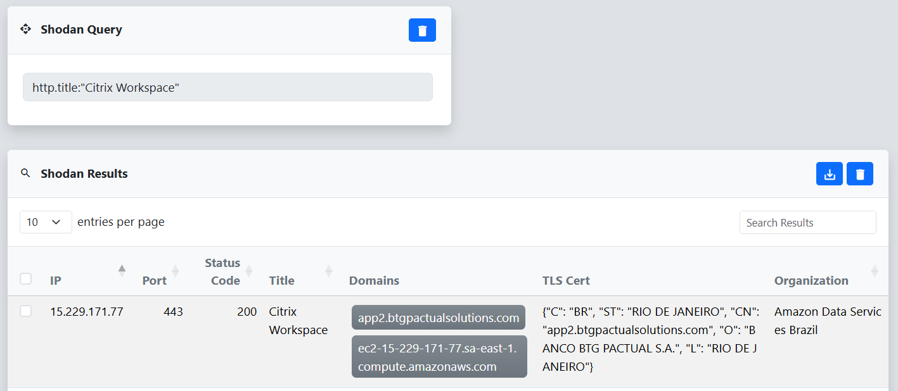
Task: Select the Shodan Results panel header
Action: (x=84, y=173)
